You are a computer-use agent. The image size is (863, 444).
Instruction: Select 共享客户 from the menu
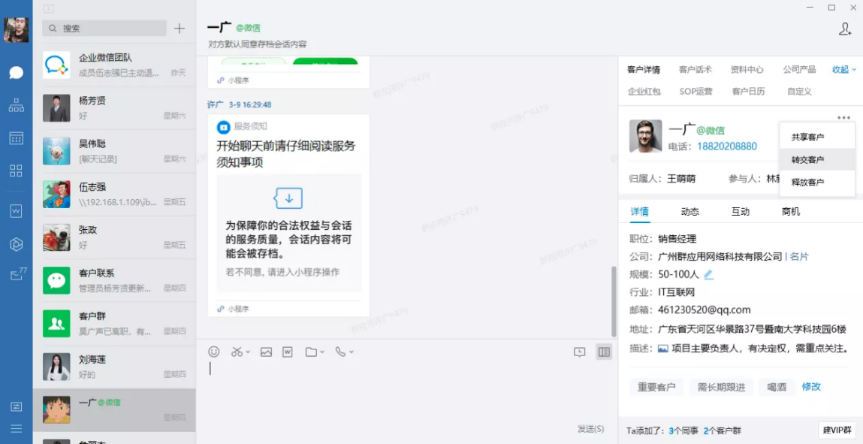pyautogui.click(x=817, y=137)
